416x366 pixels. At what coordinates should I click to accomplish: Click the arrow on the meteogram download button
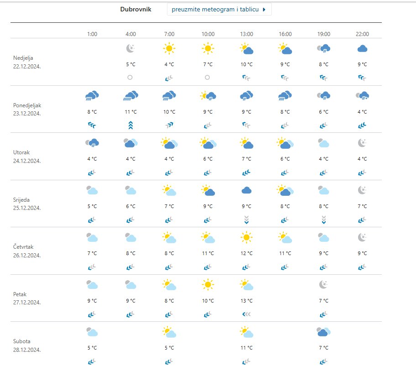(264, 9)
